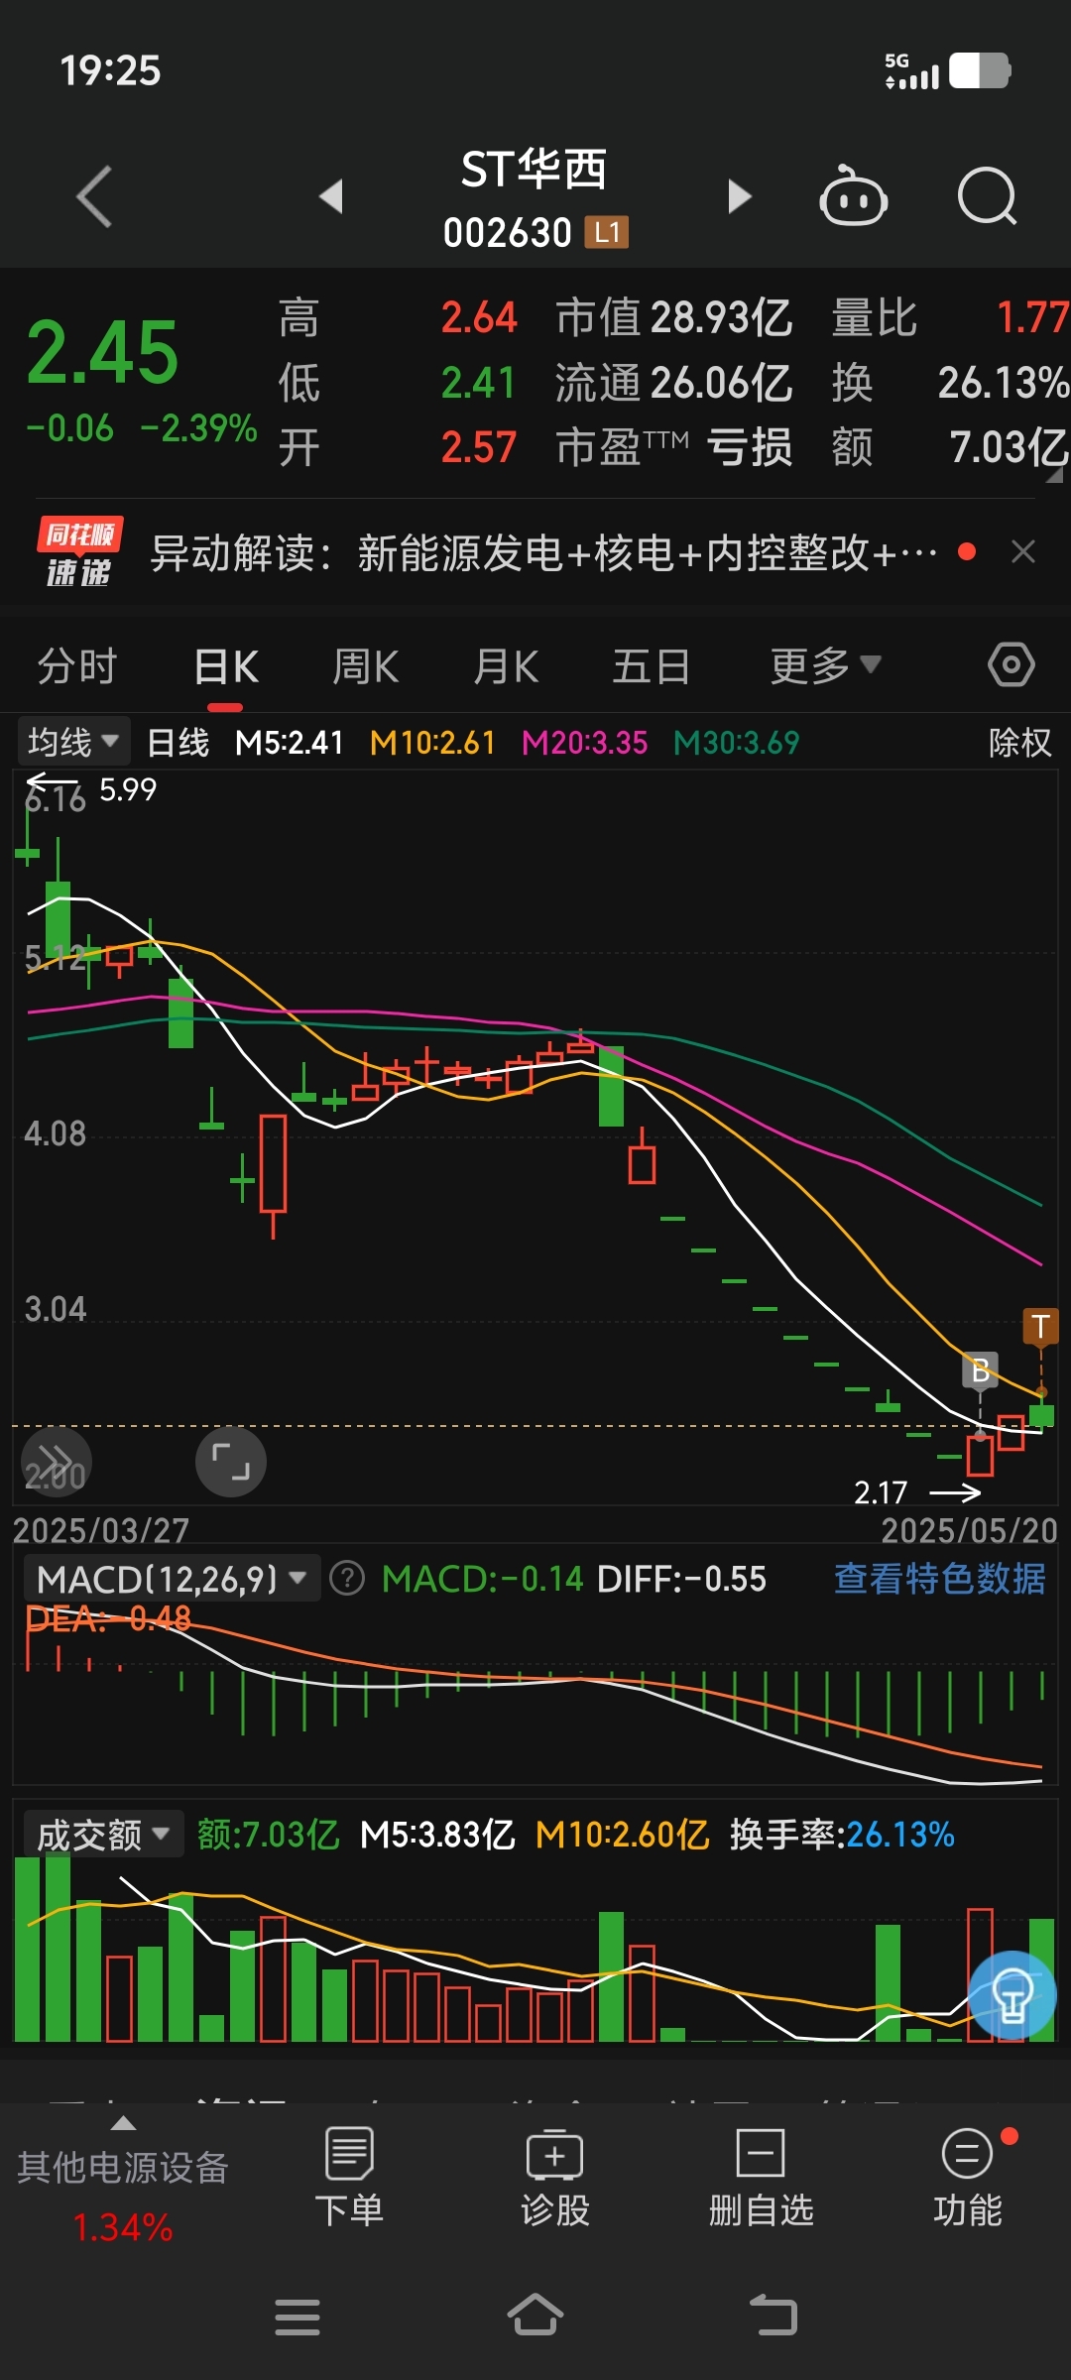Viewport: 1071px width, 2380px height.
Task: Tap the end date 2025/05/20
Action: (x=970, y=1530)
